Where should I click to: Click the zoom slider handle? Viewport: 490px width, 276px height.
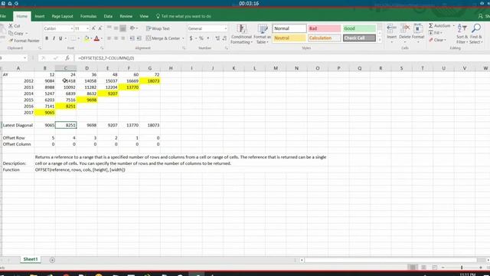[x=462, y=268]
